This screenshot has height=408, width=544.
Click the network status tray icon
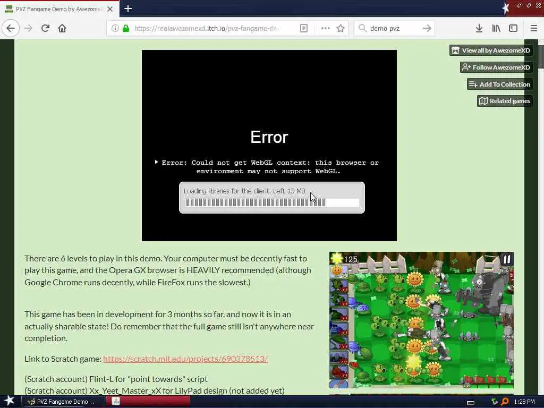click(x=495, y=402)
